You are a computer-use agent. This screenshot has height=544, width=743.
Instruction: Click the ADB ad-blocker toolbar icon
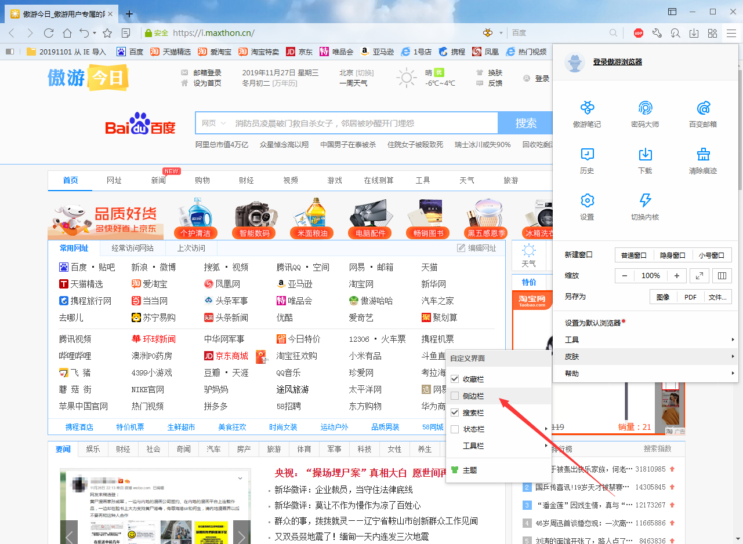(638, 33)
